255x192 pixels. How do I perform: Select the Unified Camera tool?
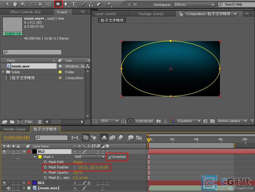(x=41, y=4)
